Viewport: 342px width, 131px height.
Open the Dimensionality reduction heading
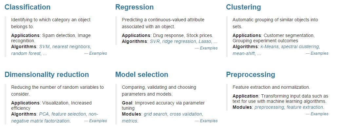coord(47,75)
